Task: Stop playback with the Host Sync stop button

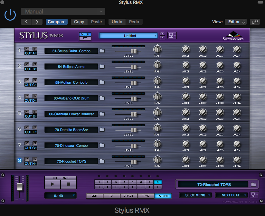Action: (x=69, y=184)
